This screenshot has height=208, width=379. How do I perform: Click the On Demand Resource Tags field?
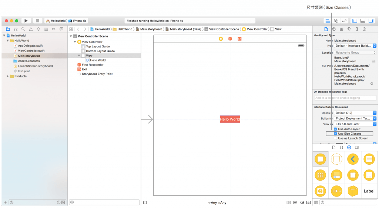(345, 98)
